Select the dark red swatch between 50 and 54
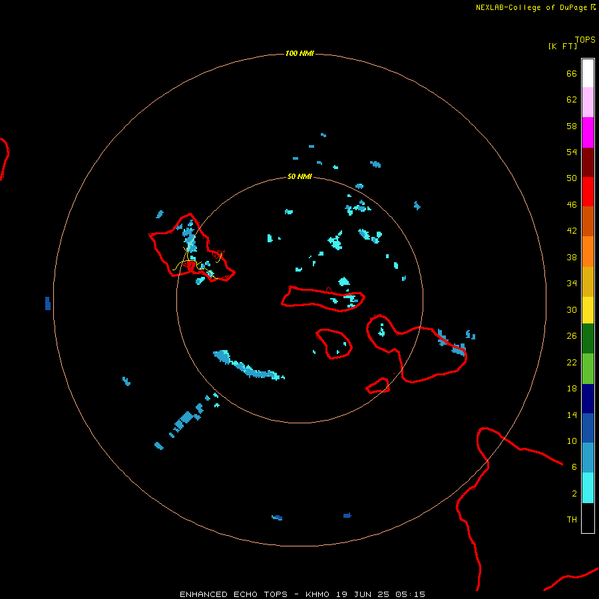The width and height of the screenshot is (599, 599). click(x=588, y=162)
